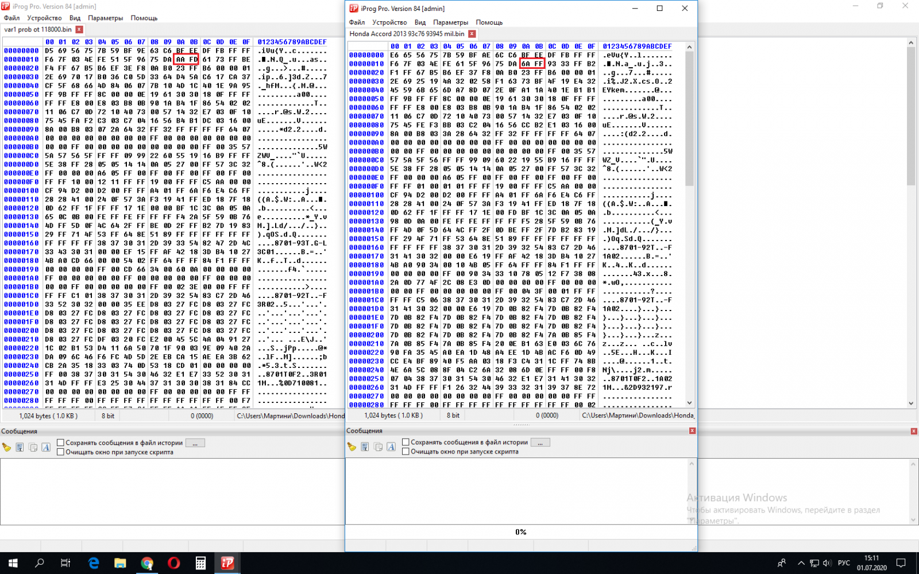The width and height of the screenshot is (919, 574).
Task: Open network status tray icon
Action: [x=814, y=563]
